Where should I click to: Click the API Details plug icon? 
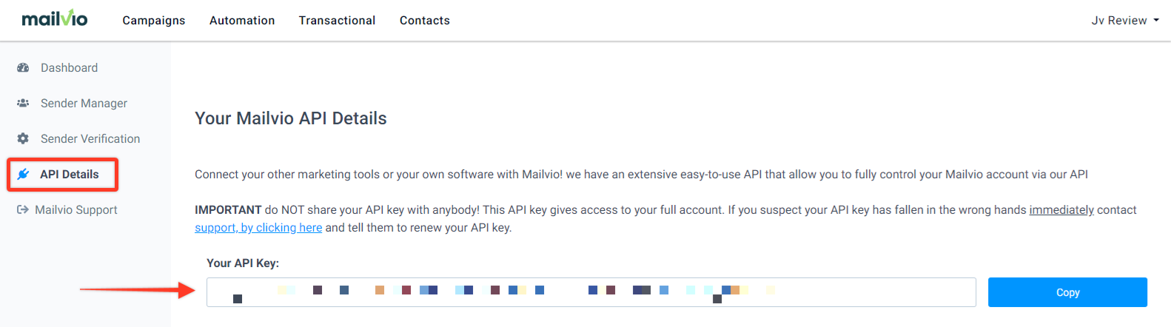click(x=23, y=174)
